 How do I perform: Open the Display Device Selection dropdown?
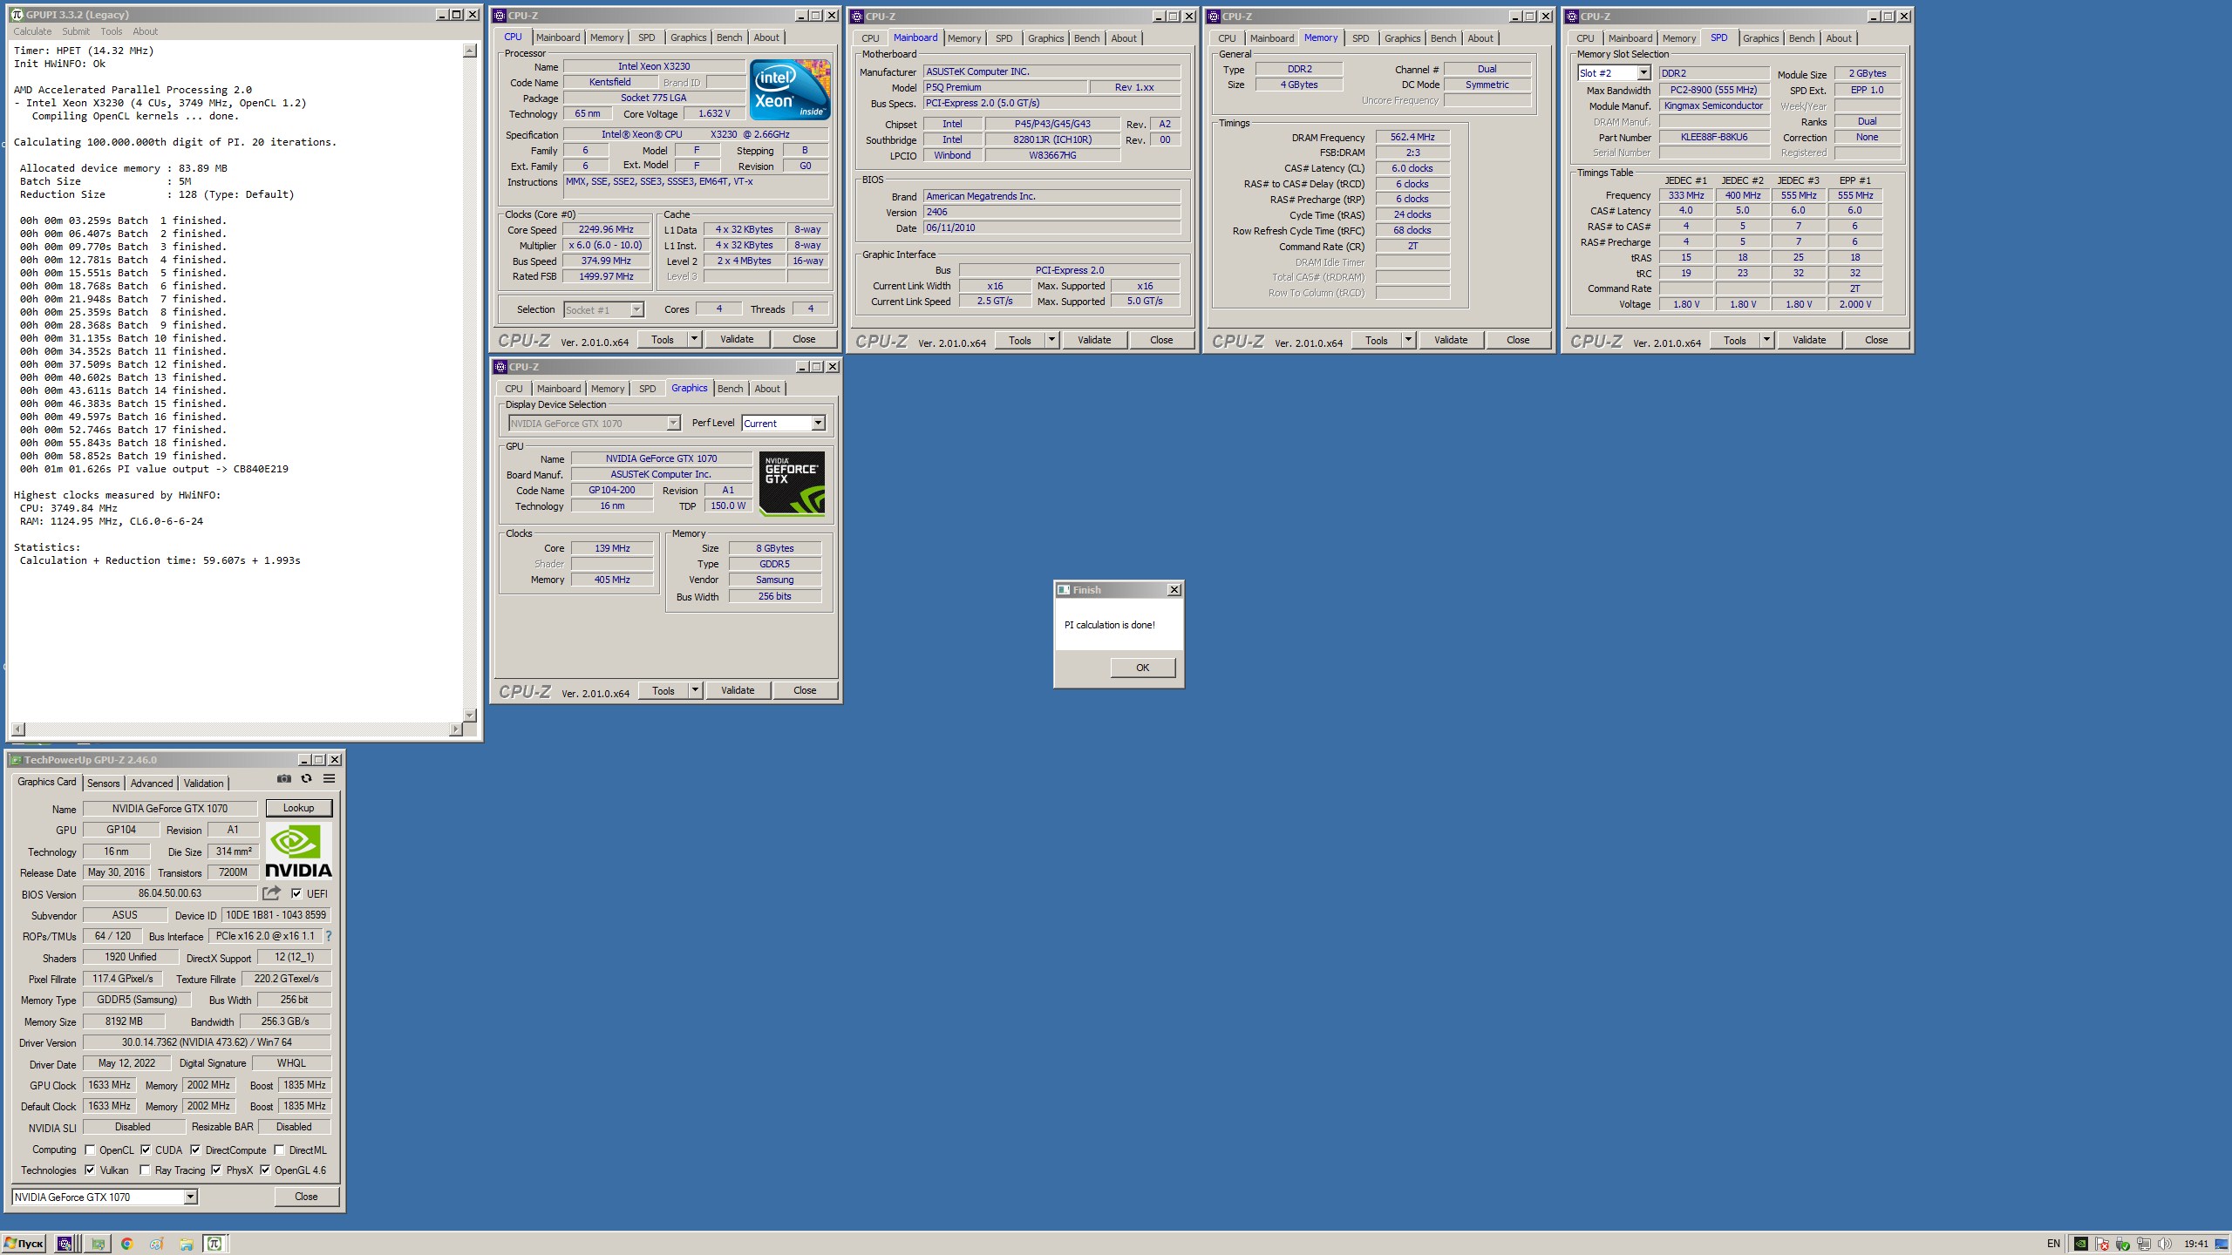pos(673,424)
